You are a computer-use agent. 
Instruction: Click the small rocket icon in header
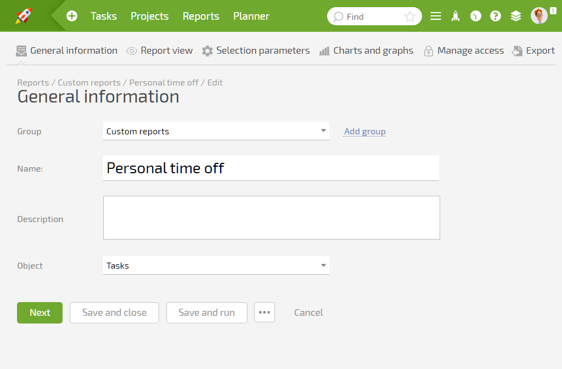pos(456,16)
